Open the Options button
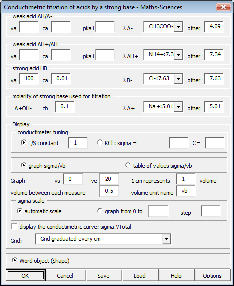This screenshot has height=286, width=234. click(x=212, y=275)
